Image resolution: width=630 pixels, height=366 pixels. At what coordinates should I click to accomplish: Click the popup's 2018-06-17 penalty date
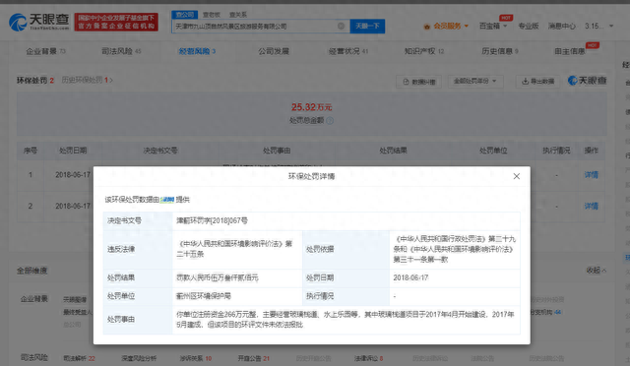coord(410,277)
